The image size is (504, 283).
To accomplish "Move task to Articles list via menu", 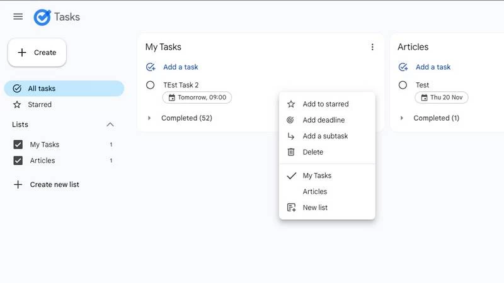I will click(x=315, y=192).
